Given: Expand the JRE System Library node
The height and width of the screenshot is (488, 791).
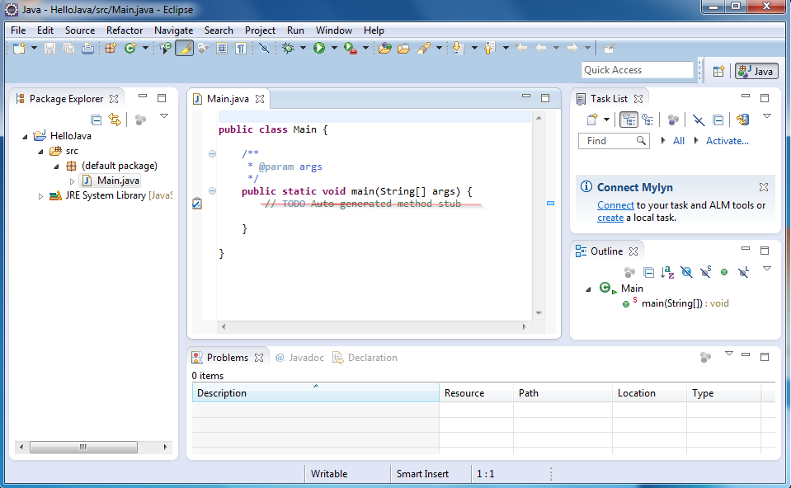Looking at the screenshot, I should coord(41,196).
